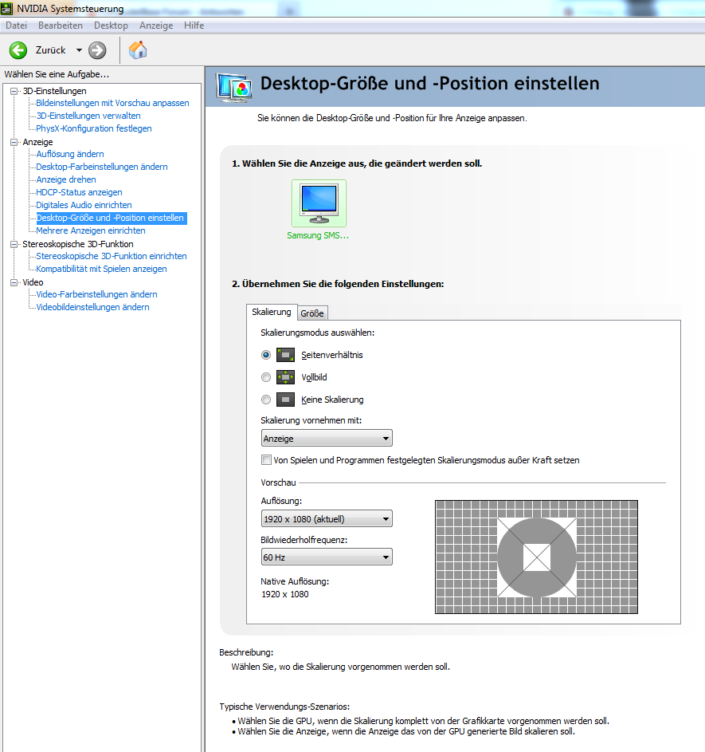Screen dimensions: 705x752
Task: Click the Zurück text label in toolbar
Action: 51,50
